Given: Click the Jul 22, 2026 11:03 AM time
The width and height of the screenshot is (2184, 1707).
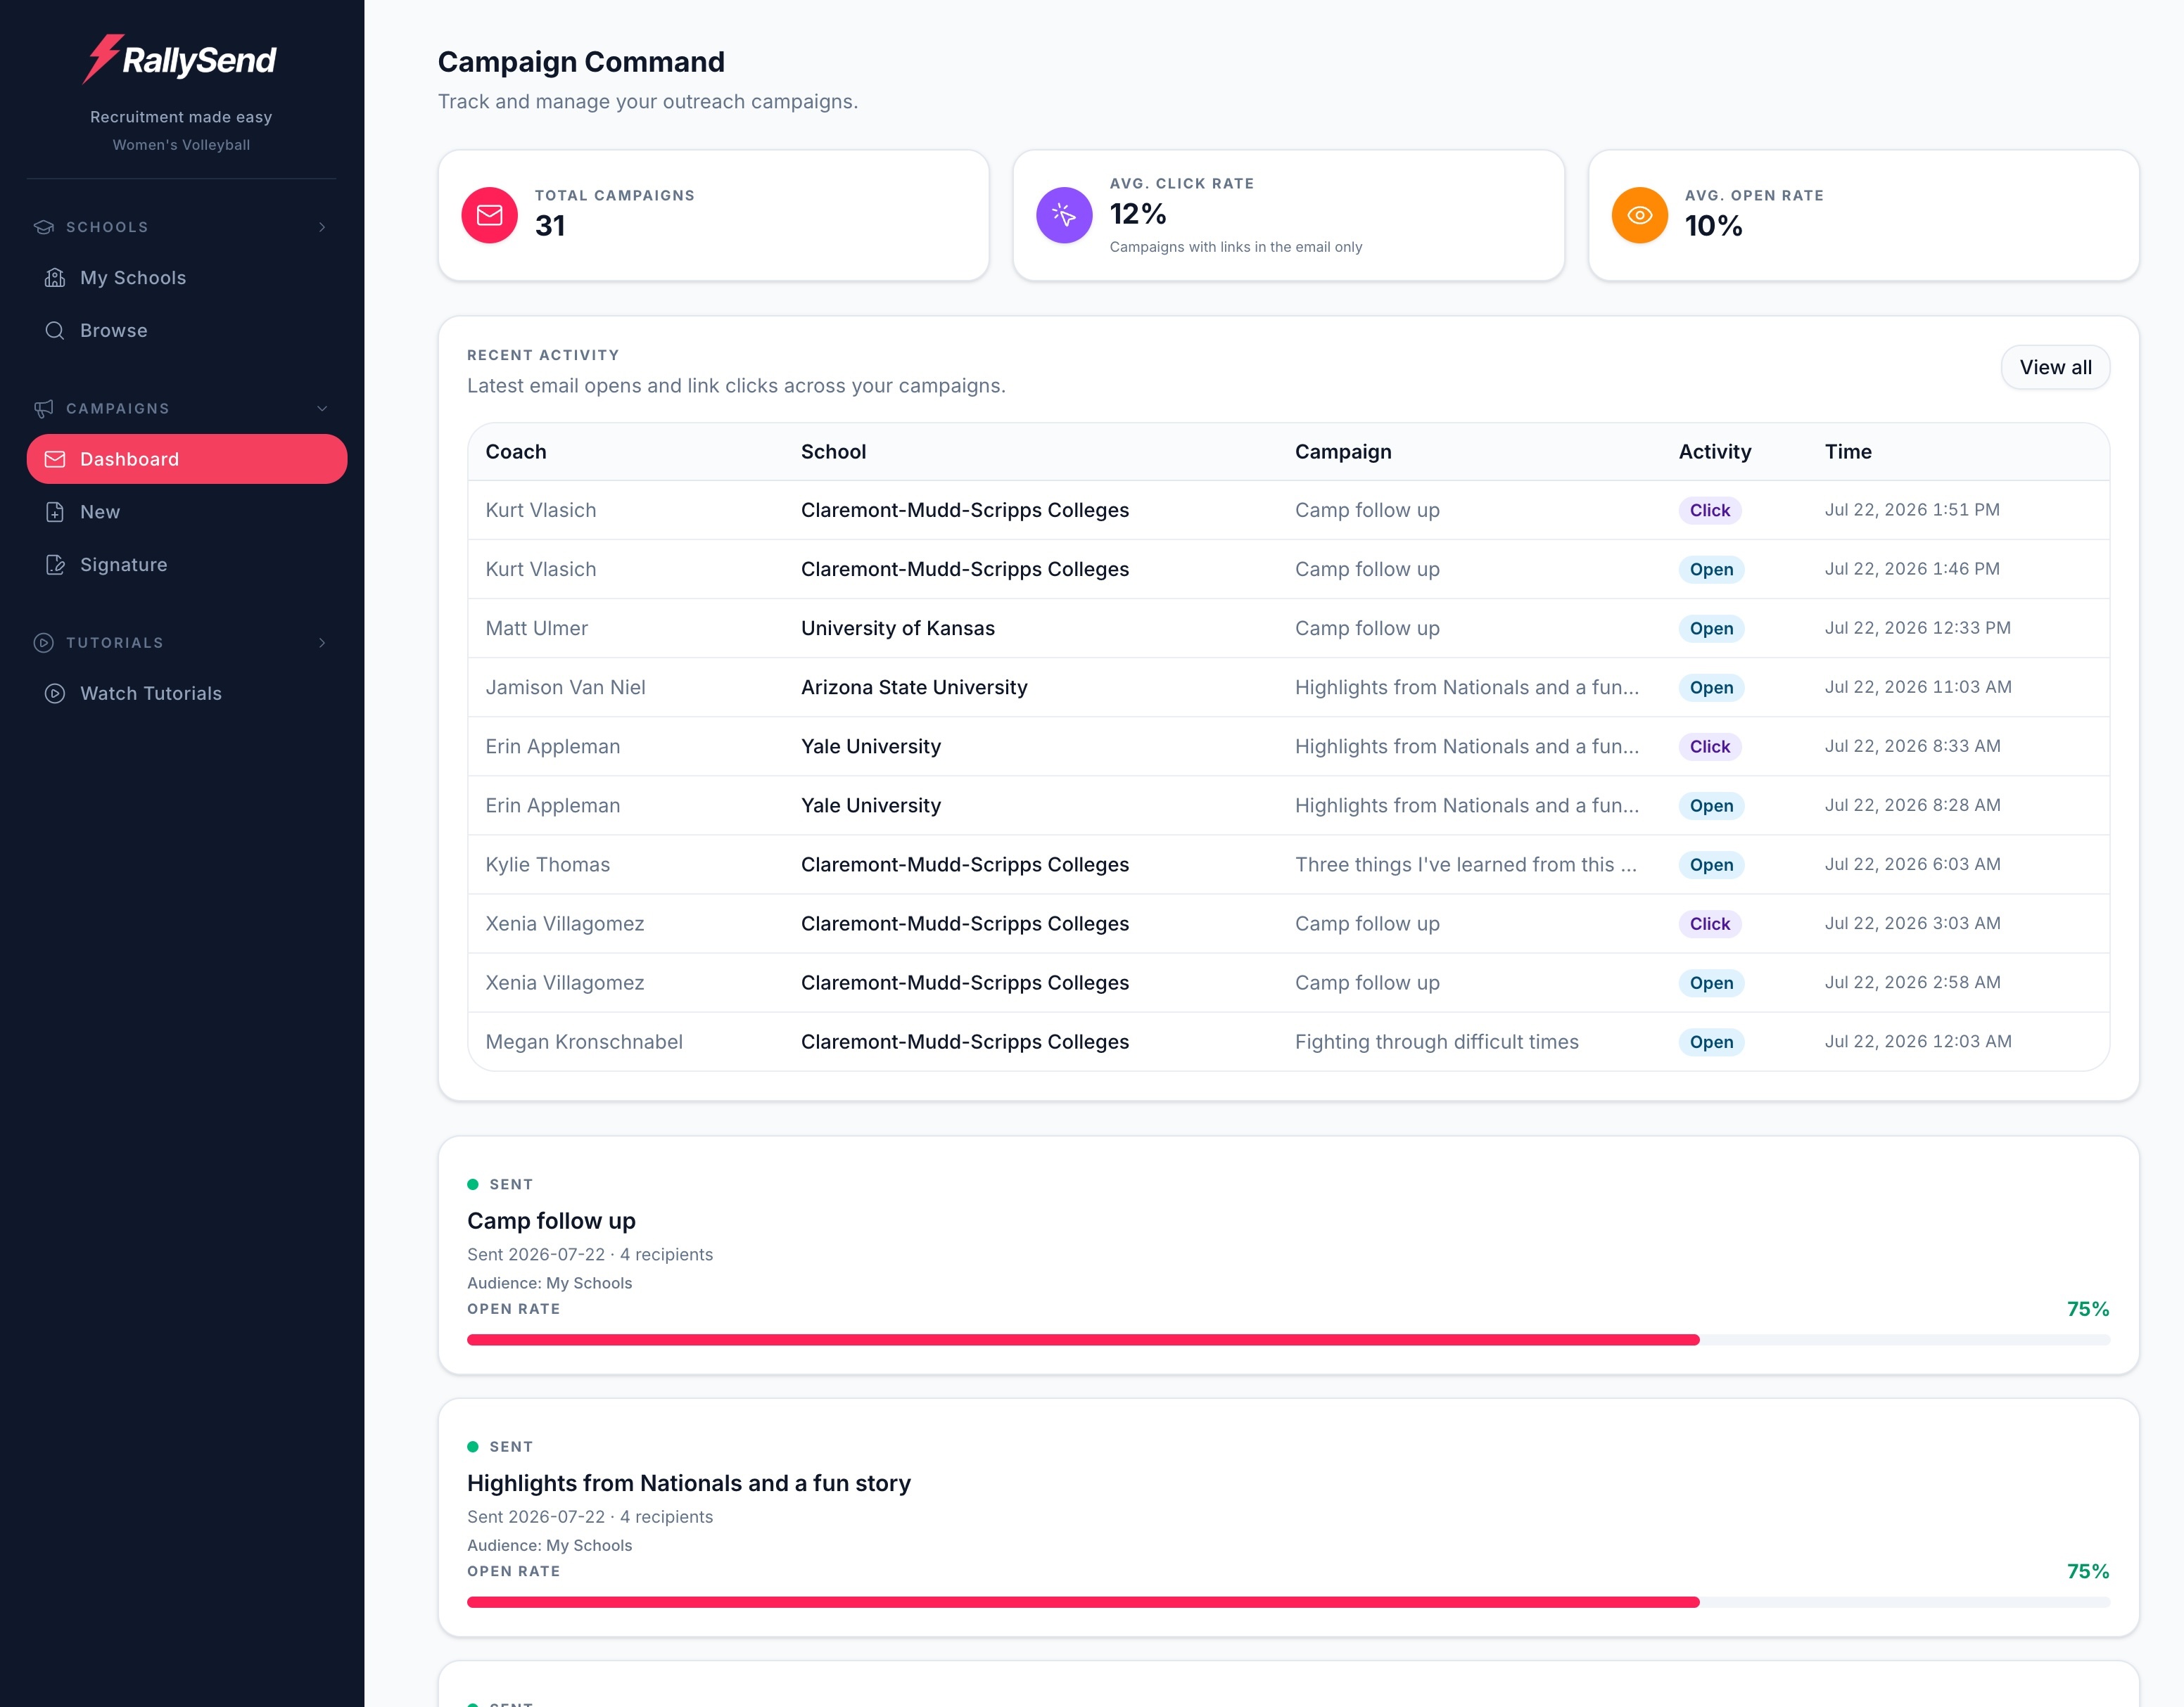Looking at the screenshot, I should tap(1917, 686).
